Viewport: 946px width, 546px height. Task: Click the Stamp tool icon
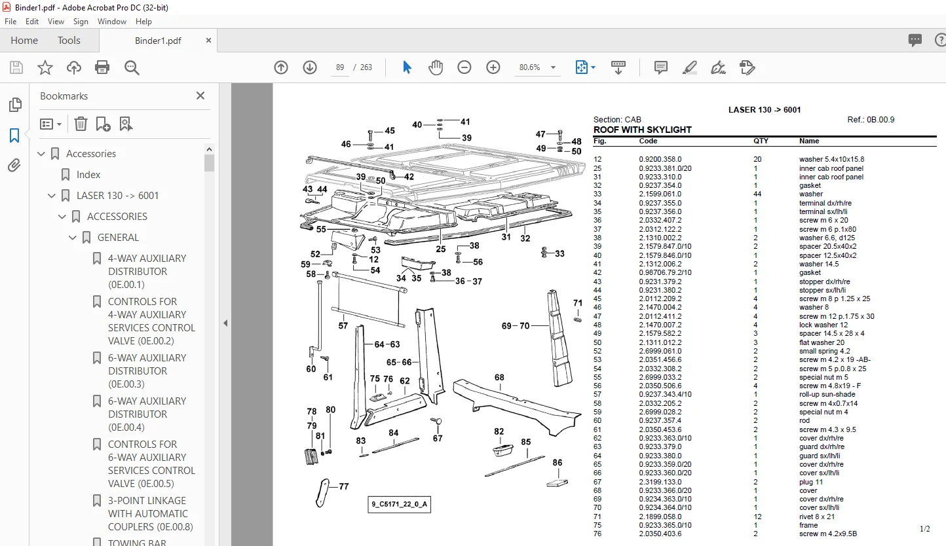tap(747, 67)
